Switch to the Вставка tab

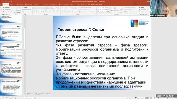pos(12,5)
